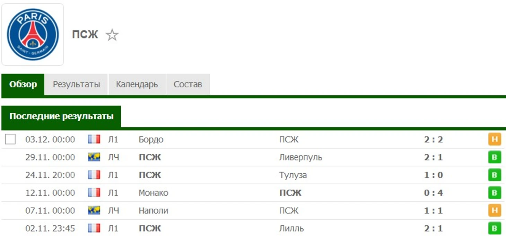
Task: Click the 2 : 1 score against Лилль
Action: click(x=434, y=228)
